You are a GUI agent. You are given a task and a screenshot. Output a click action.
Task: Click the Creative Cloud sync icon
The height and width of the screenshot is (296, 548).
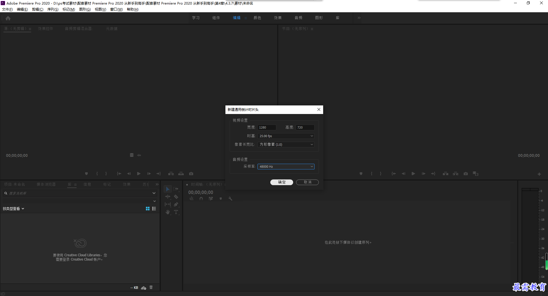143,288
